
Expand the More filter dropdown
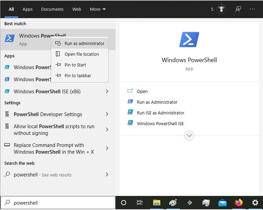[97, 9]
